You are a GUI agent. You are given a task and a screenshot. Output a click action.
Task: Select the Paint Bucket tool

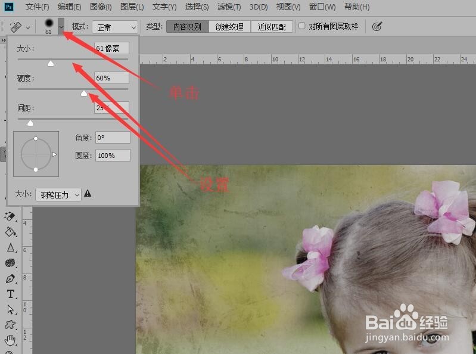coord(10,232)
